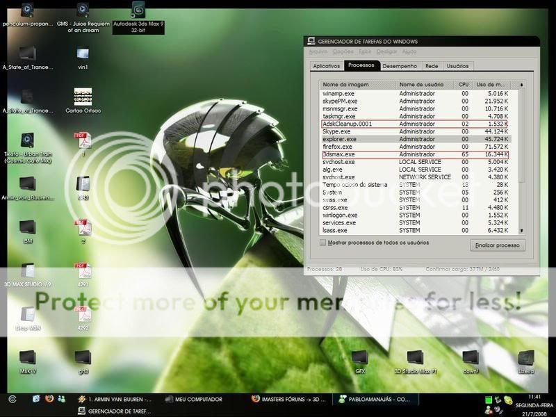Open the Arquivo menu in Task Manager
The width and height of the screenshot is (556, 417).
click(318, 51)
